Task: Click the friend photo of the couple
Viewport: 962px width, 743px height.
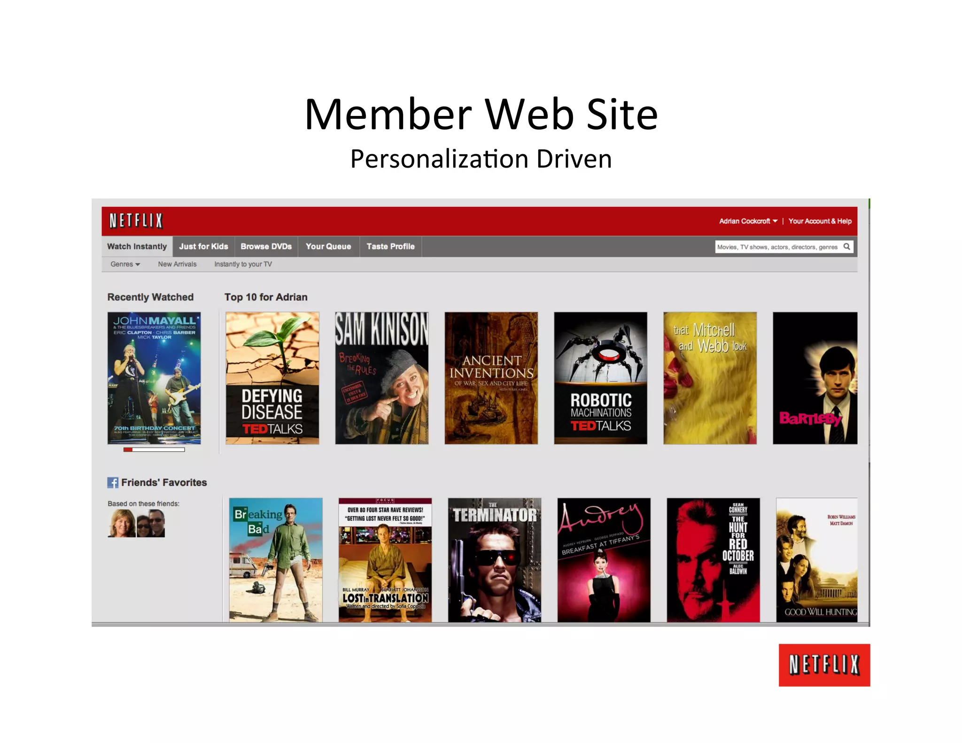Action: [151, 523]
